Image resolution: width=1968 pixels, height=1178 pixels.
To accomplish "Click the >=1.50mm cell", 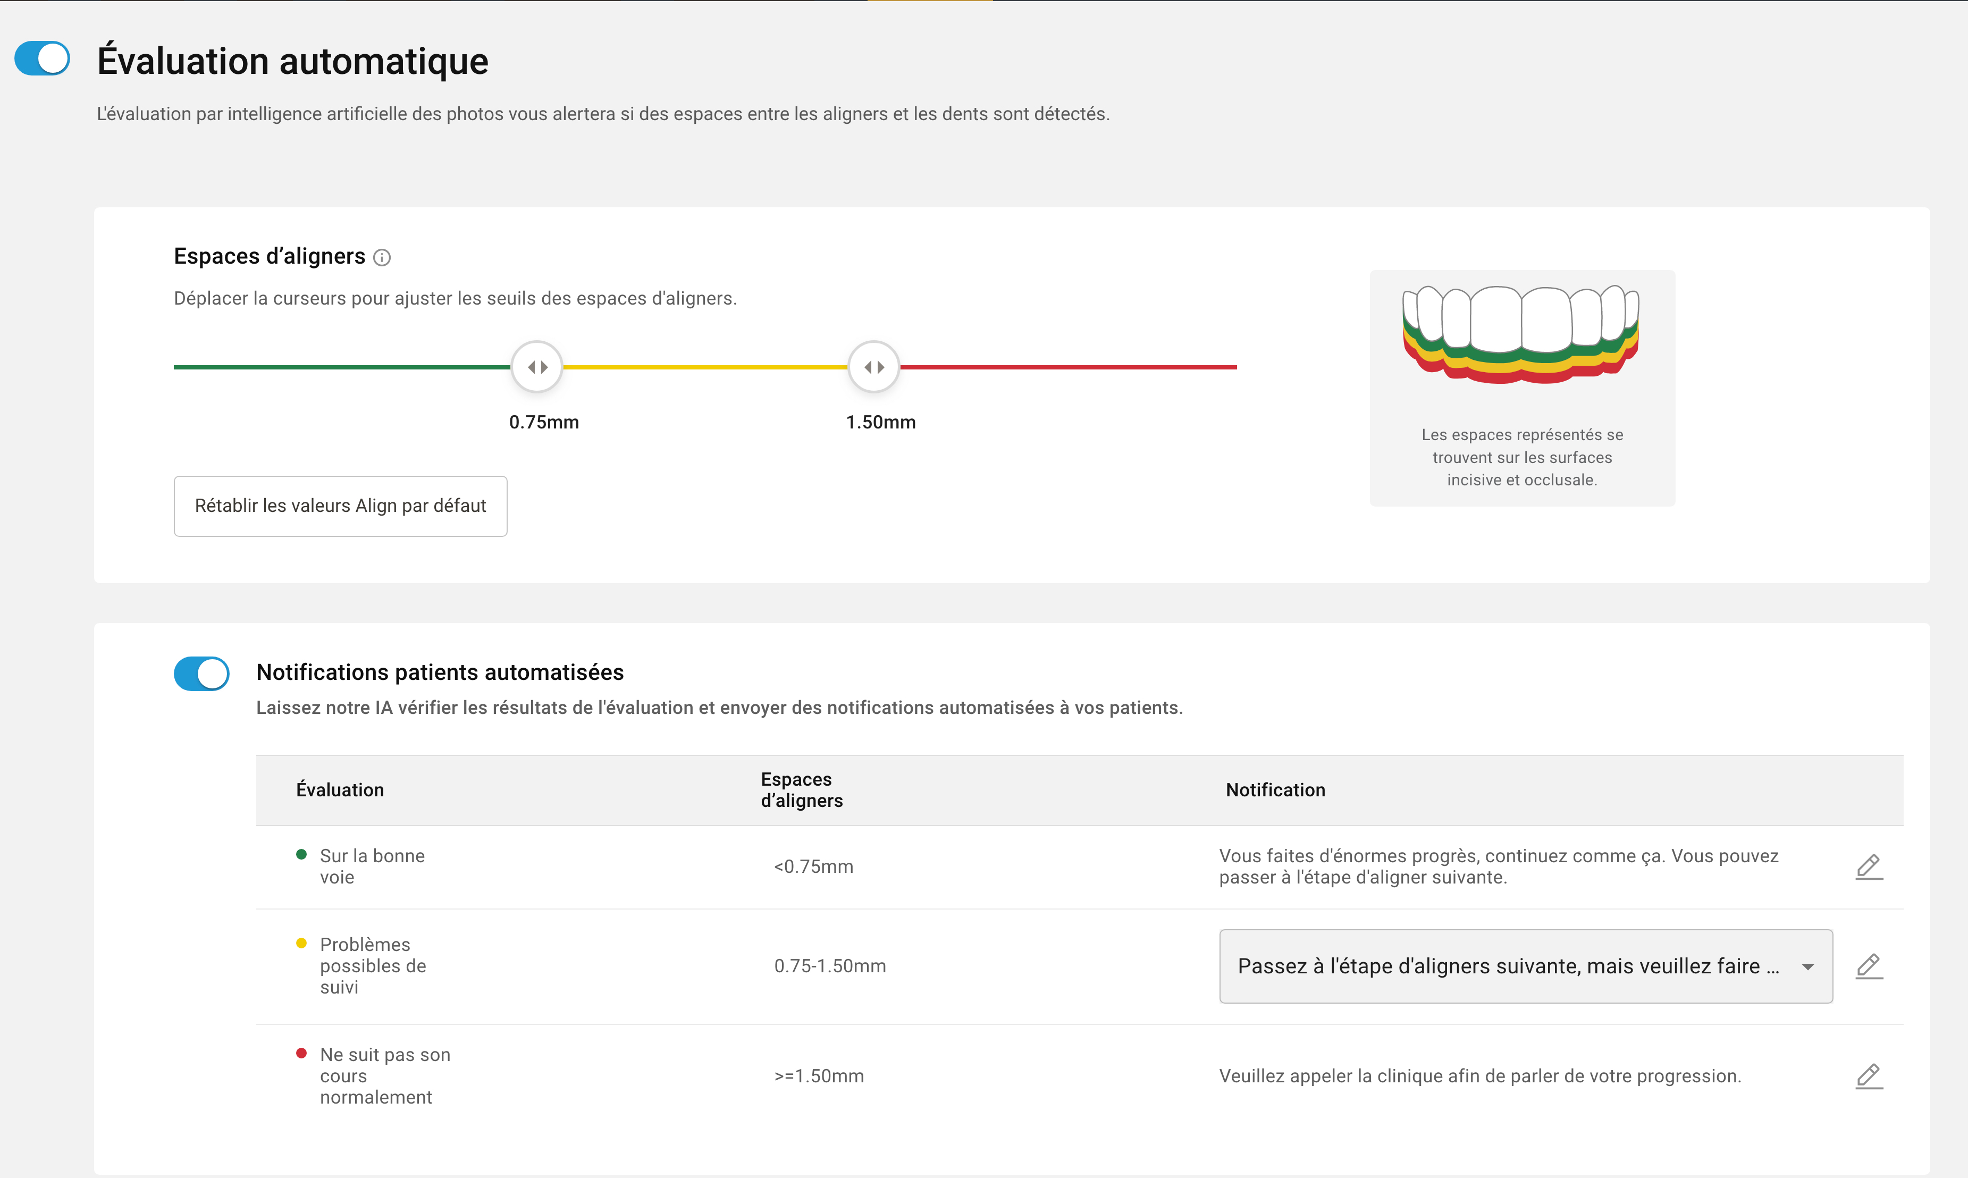I will [x=819, y=1076].
